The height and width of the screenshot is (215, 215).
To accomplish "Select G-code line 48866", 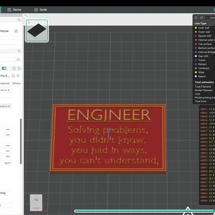I will [x=207, y=200].
